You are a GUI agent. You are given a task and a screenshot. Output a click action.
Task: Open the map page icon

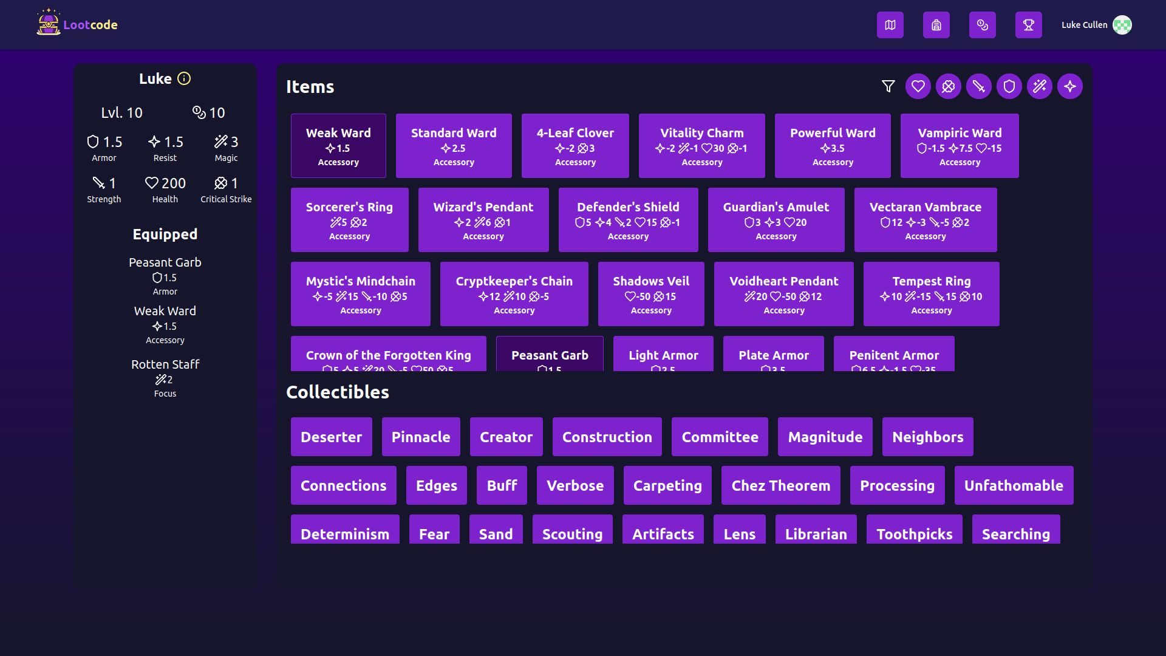pos(890,25)
